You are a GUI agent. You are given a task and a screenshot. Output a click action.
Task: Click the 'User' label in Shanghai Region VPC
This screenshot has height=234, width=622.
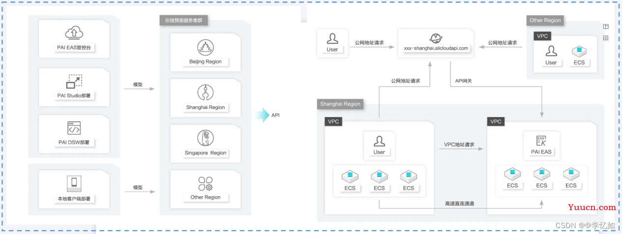tap(379, 152)
